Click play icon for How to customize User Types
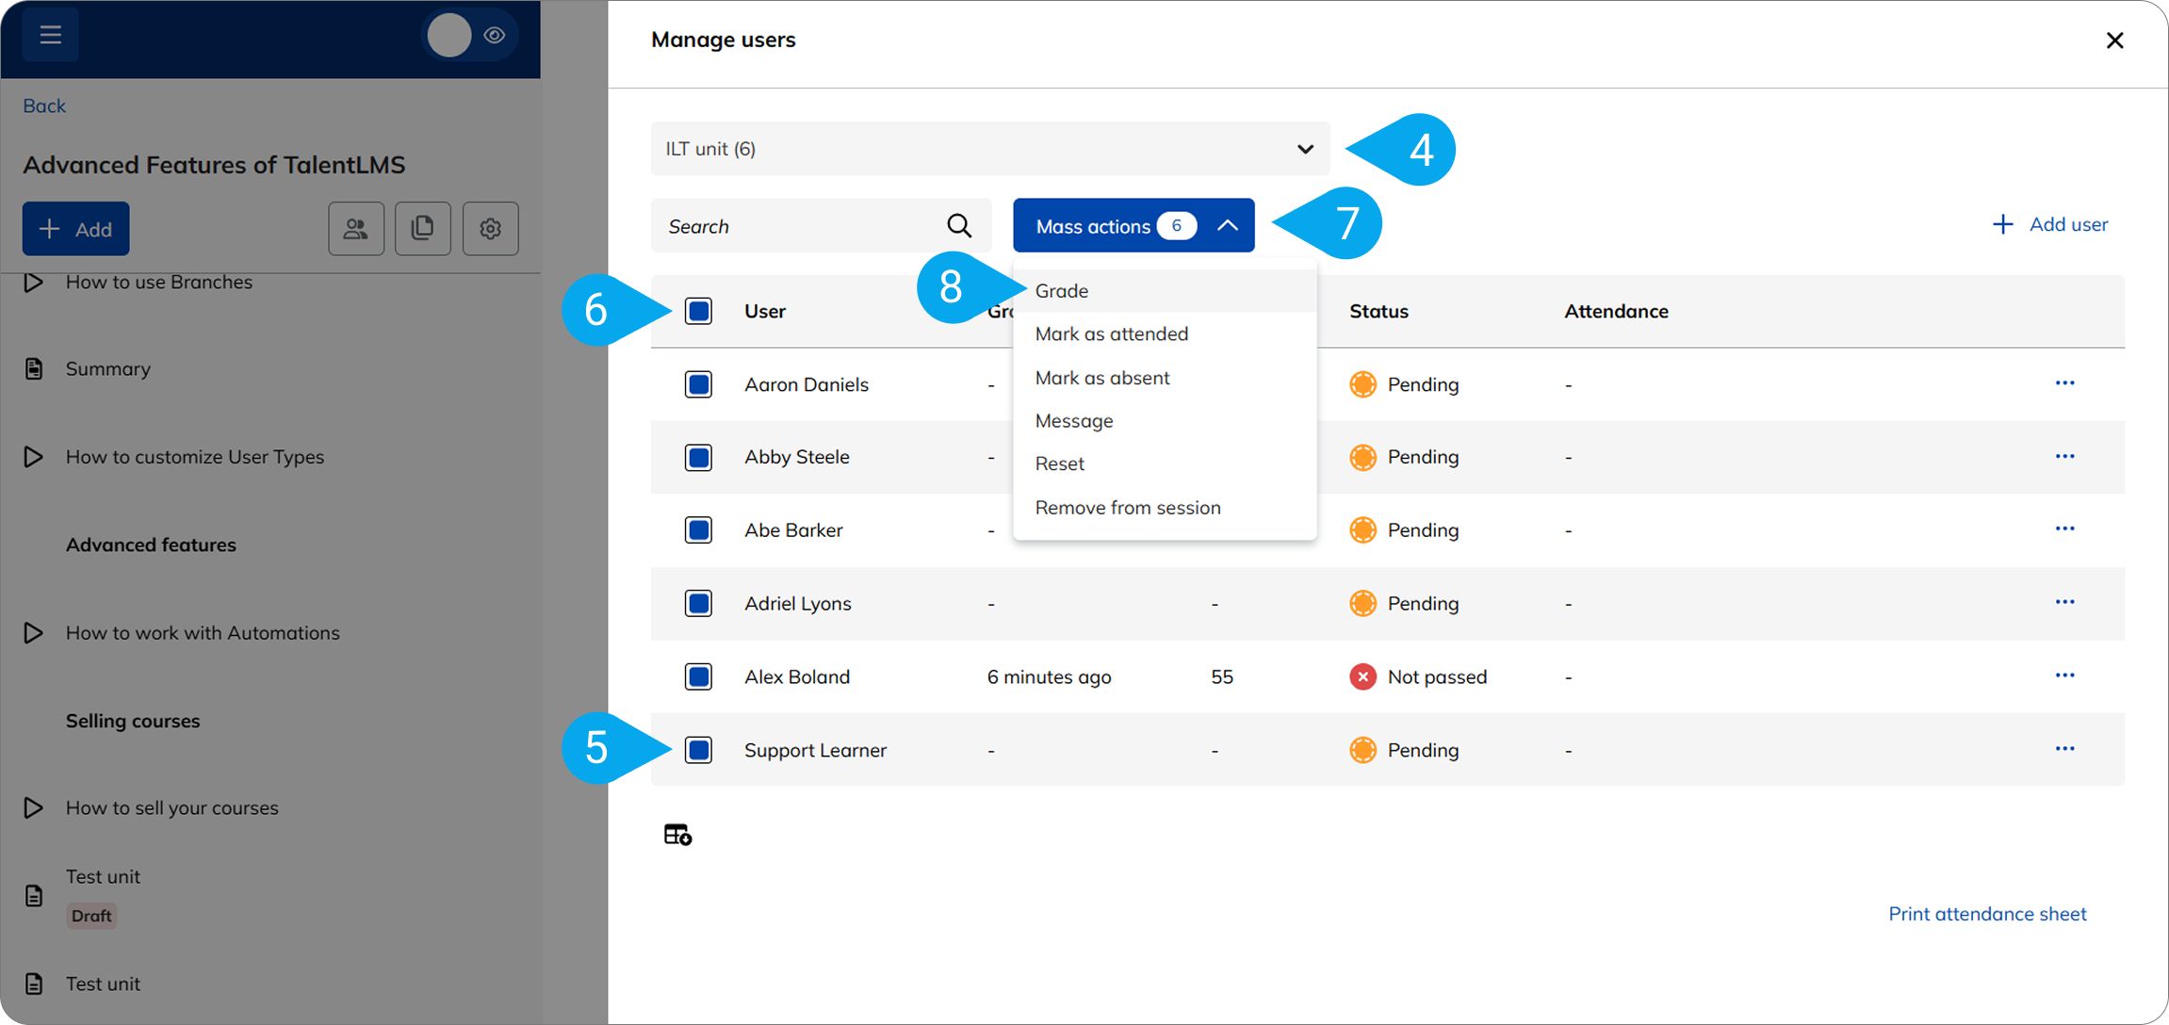 [34, 457]
